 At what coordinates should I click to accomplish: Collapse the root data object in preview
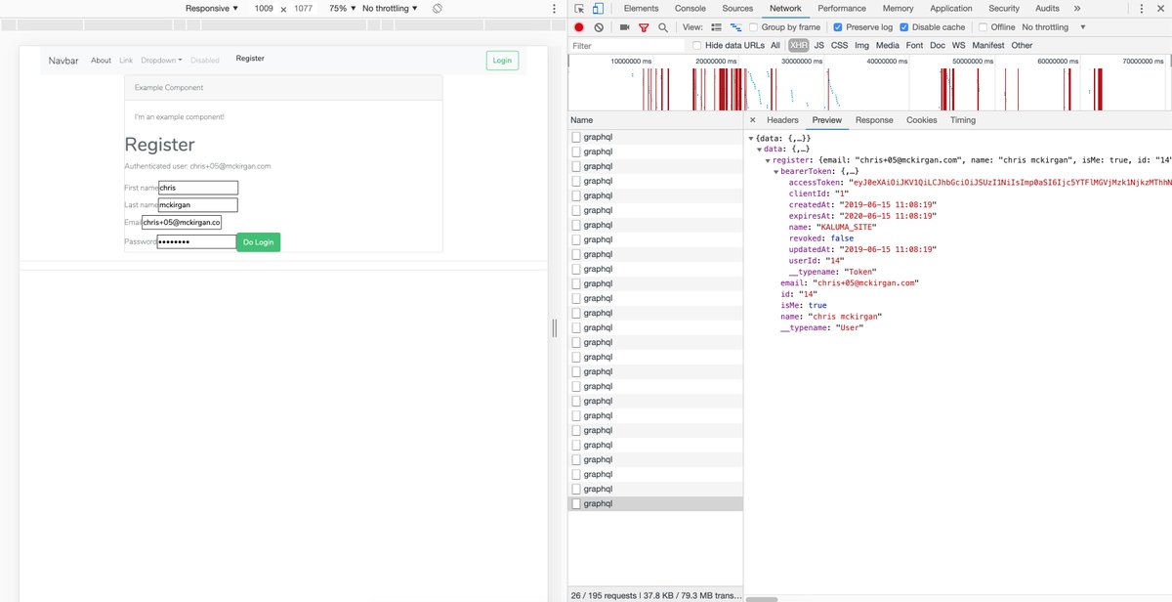[x=751, y=139]
